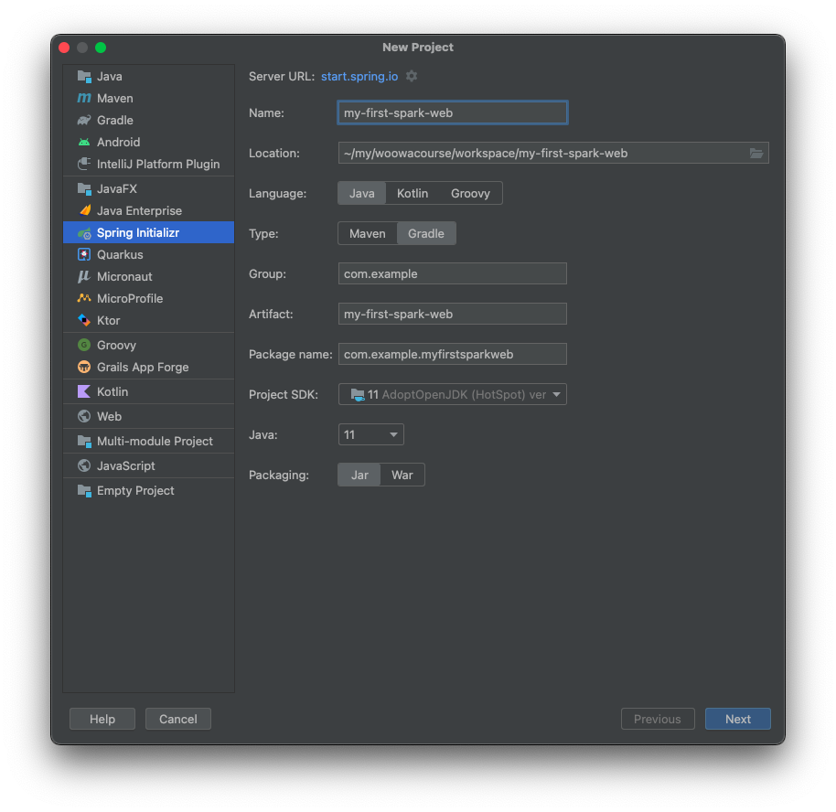
Task: Select Grails App Forge entry
Action: pyautogui.click(x=148, y=367)
